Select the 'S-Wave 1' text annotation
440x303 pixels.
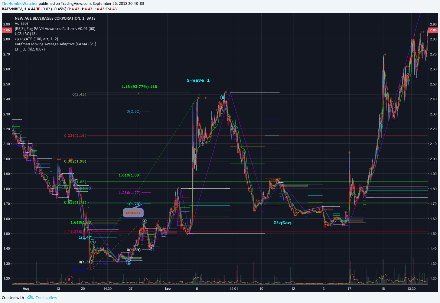point(198,80)
